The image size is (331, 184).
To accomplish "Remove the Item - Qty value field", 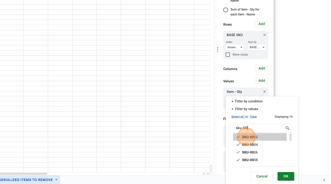I will tap(264, 92).
